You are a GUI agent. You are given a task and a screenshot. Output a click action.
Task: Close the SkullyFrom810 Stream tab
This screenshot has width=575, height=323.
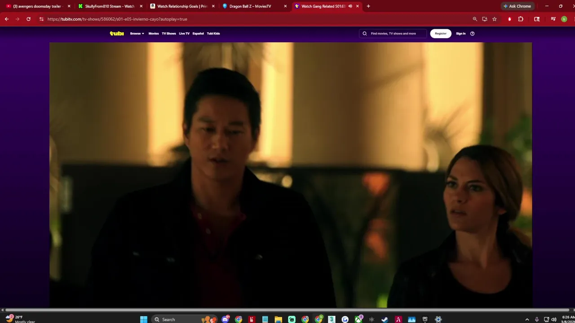point(141,6)
